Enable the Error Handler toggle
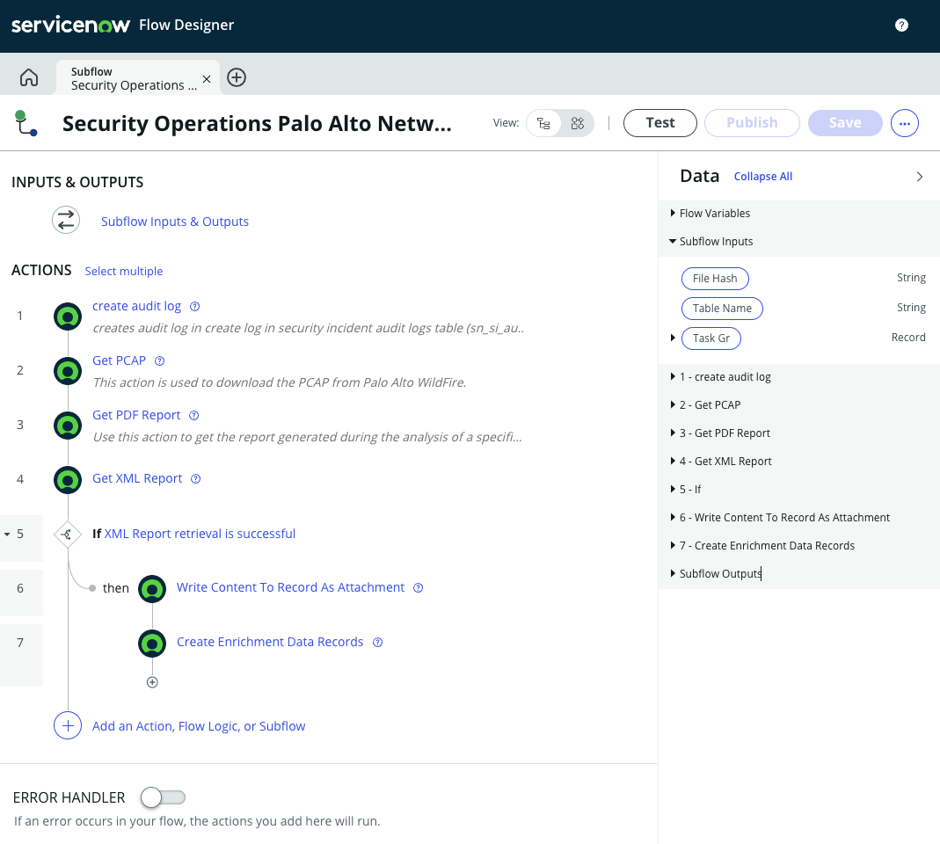 click(x=163, y=797)
